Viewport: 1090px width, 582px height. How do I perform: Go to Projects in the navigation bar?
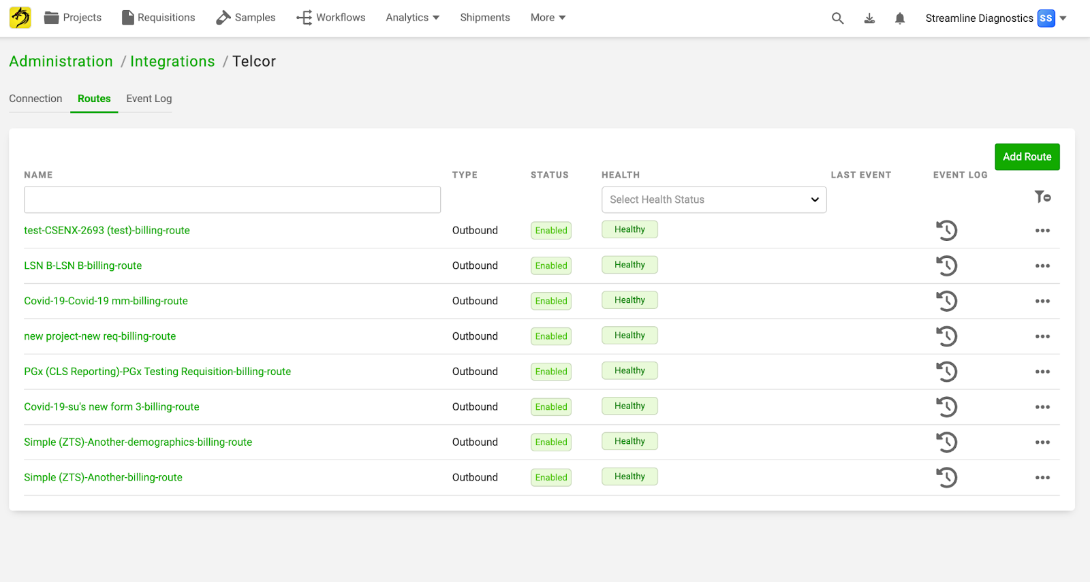tap(73, 18)
